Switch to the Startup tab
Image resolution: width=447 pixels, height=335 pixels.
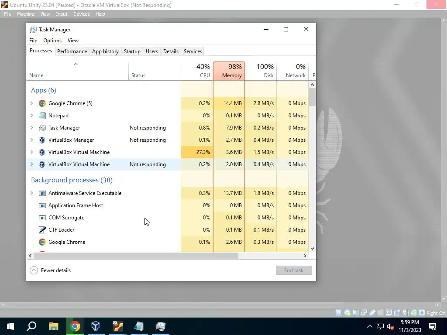point(132,51)
